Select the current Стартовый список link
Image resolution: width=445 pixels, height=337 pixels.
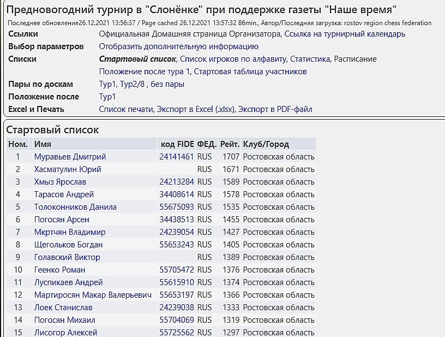(137, 59)
